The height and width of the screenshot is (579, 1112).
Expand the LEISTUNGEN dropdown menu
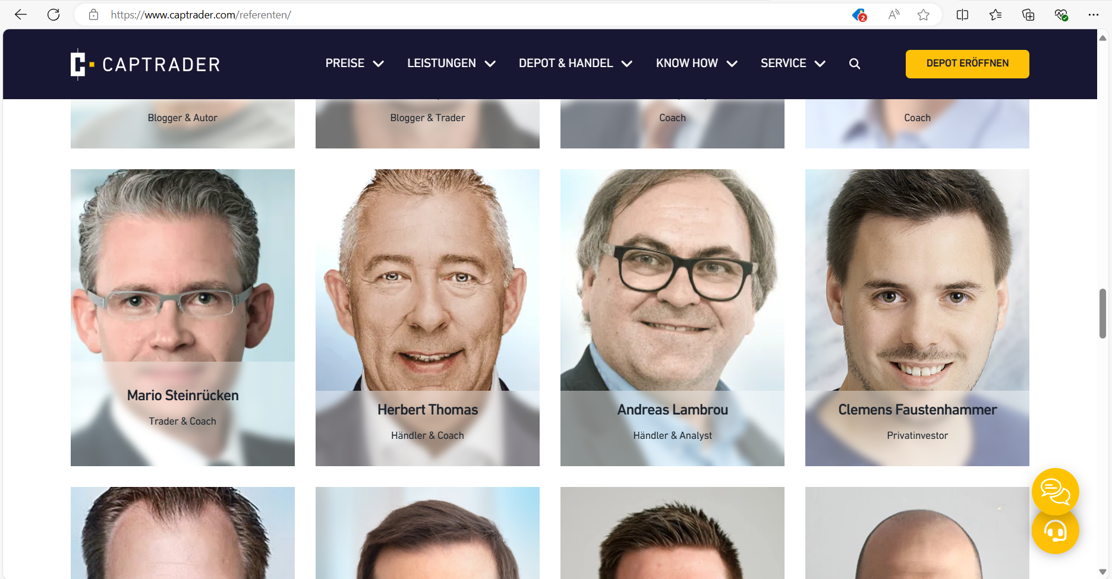[x=451, y=64]
